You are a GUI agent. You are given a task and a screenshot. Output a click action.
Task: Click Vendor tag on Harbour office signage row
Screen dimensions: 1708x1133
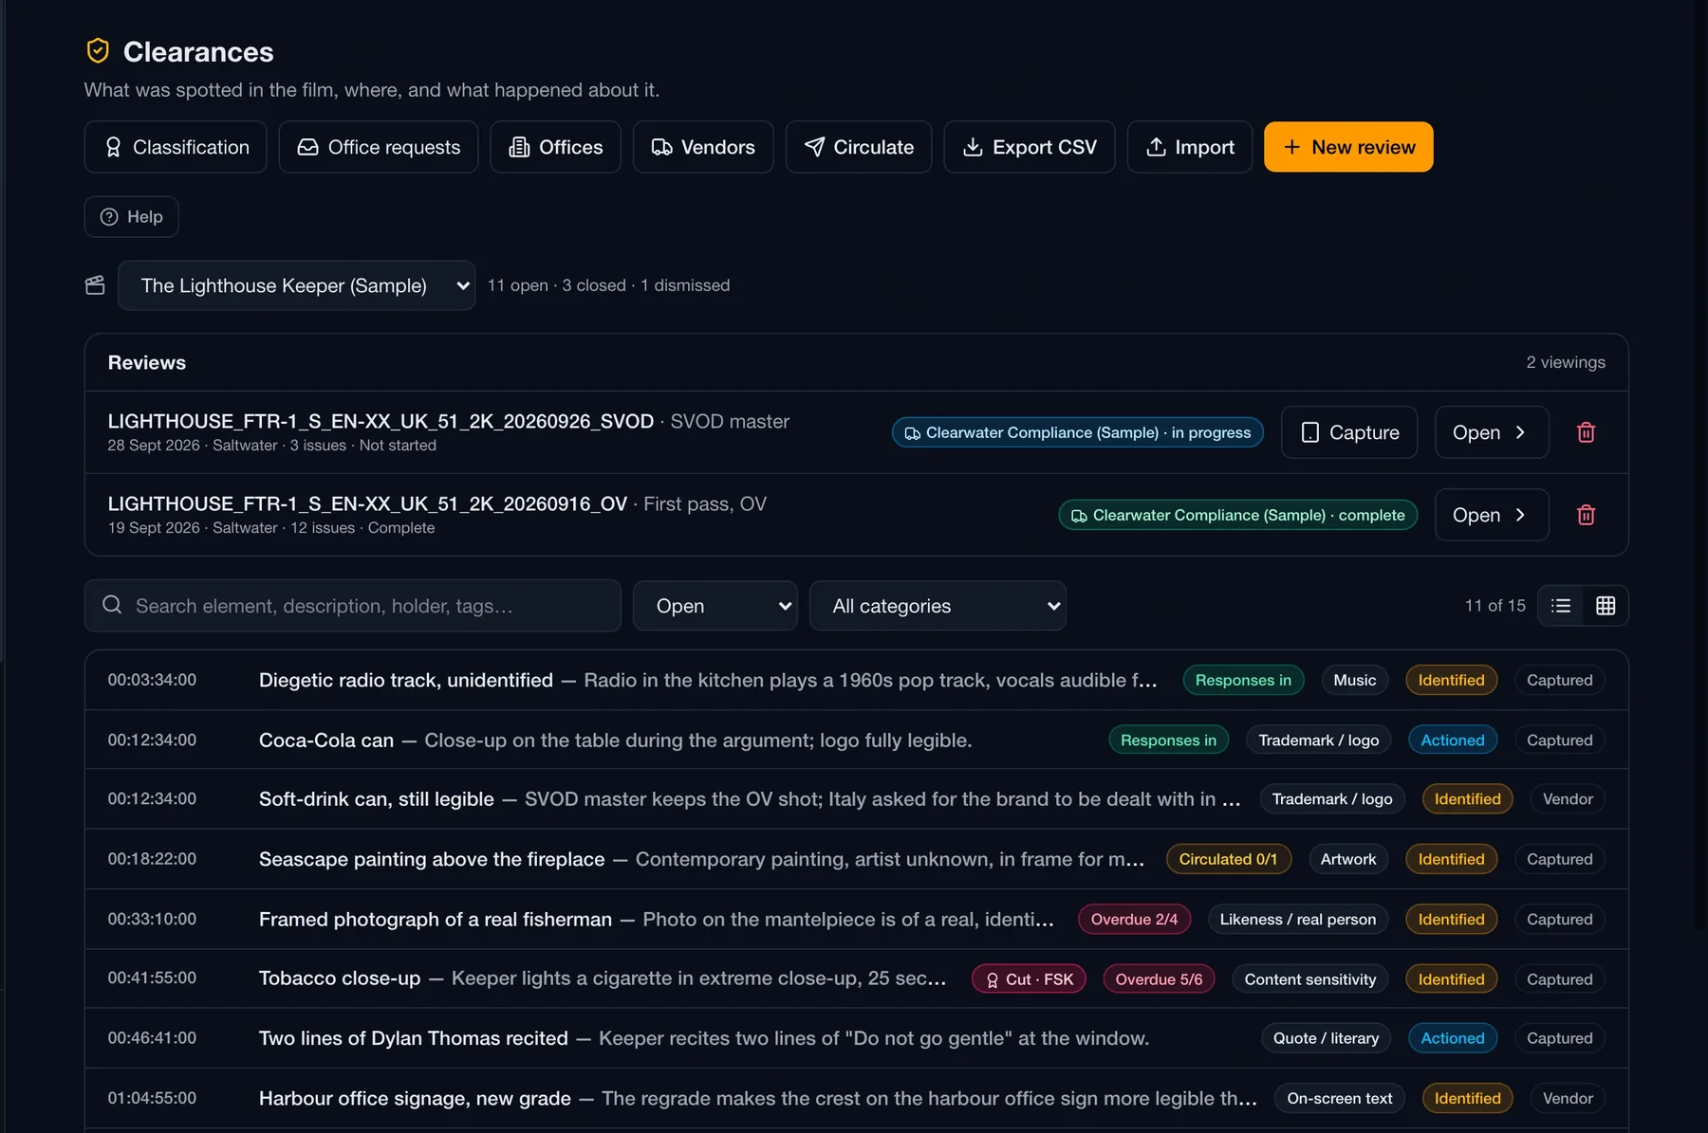(1568, 1098)
